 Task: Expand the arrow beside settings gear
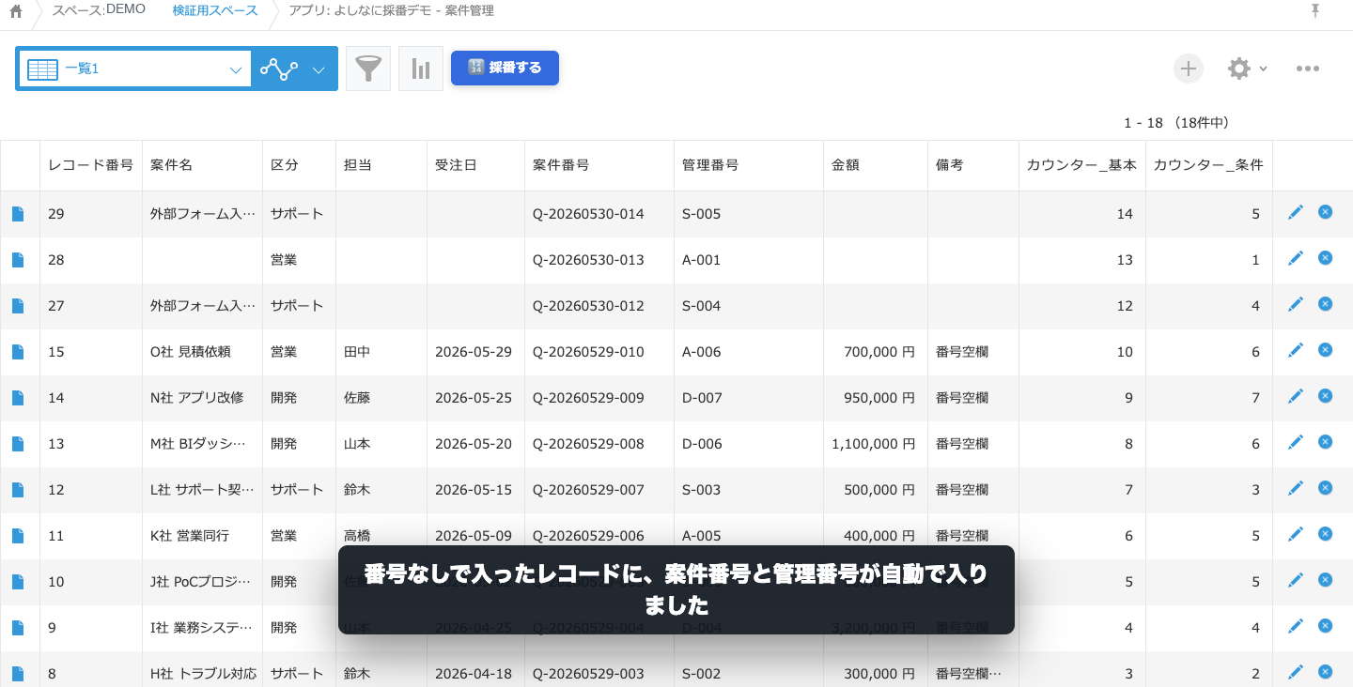click(x=1264, y=69)
